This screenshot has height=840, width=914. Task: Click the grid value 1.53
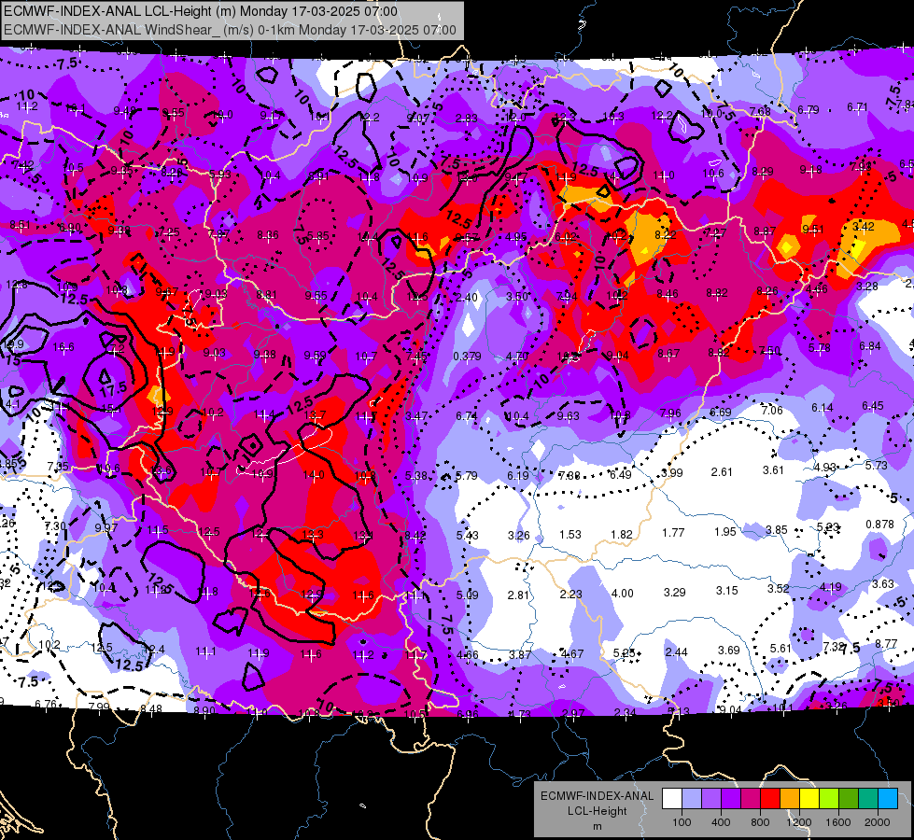click(x=570, y=535)
